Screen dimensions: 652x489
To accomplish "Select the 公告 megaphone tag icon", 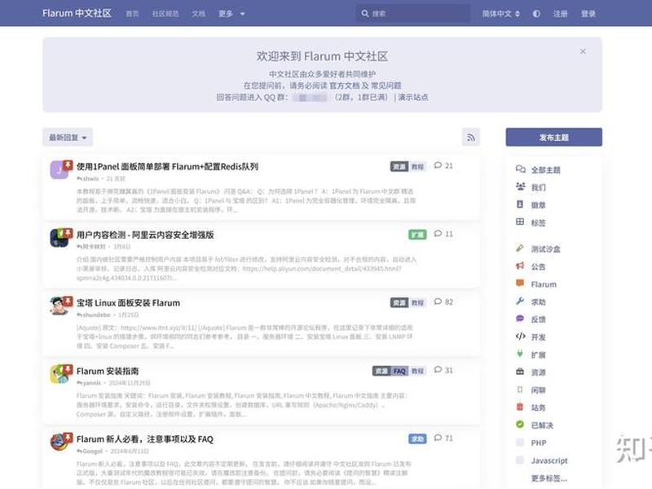I will 520,266.
